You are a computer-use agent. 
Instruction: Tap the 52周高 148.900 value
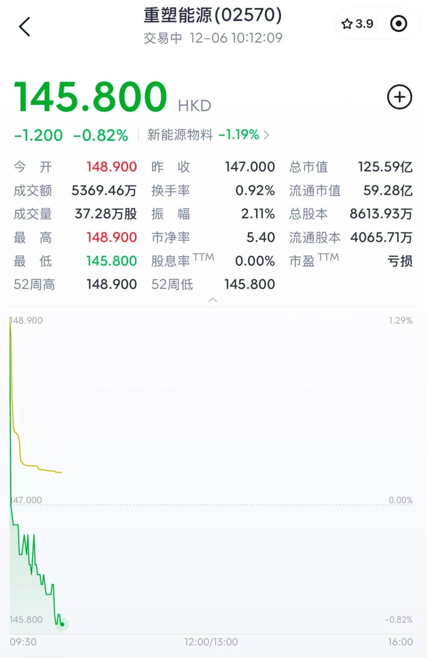111,284
